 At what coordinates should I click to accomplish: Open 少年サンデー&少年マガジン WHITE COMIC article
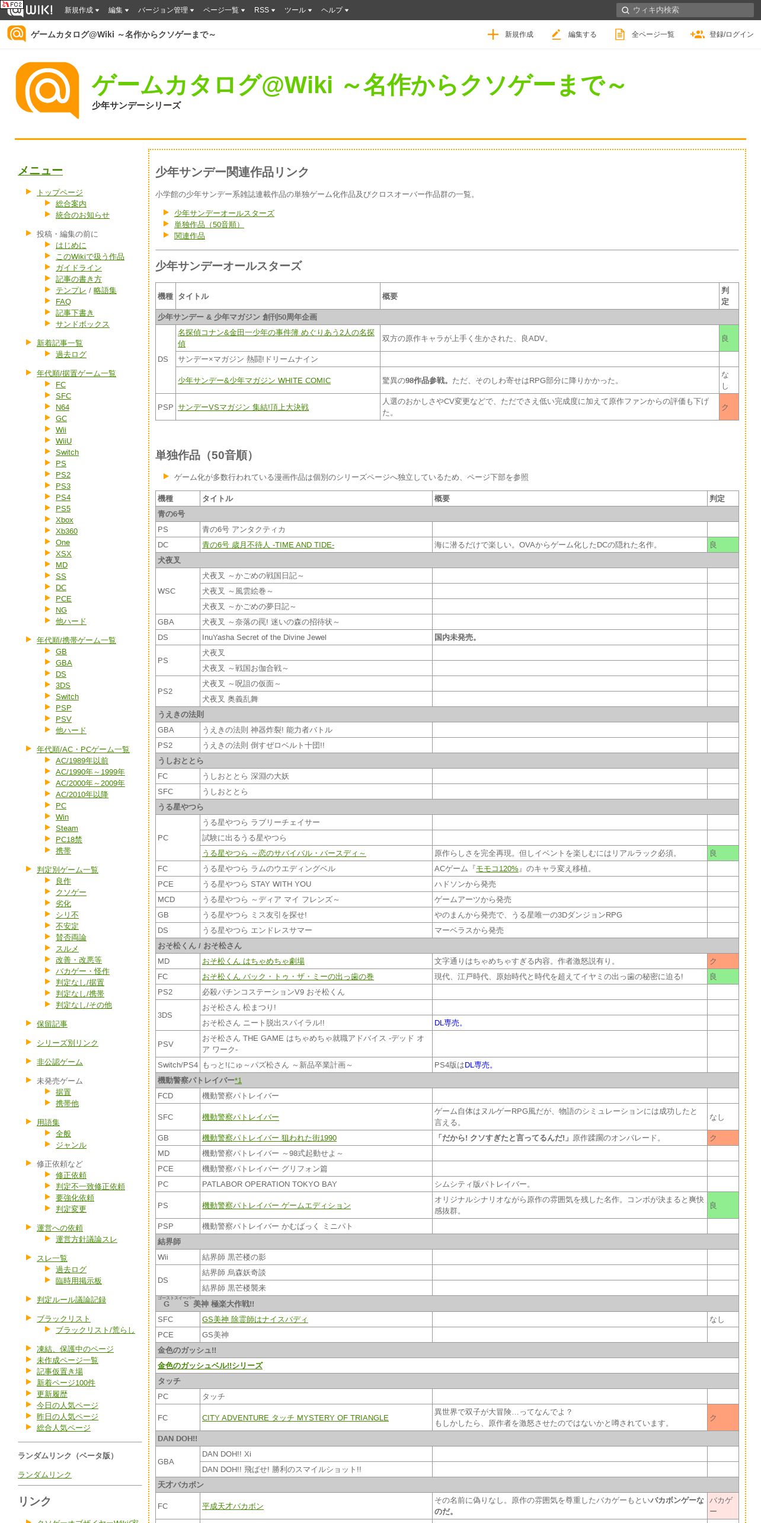click(254, 381)
